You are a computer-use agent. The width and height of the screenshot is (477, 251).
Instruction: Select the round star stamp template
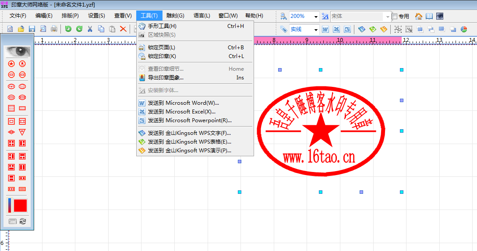pyautogui.click(x=12, y=64)
